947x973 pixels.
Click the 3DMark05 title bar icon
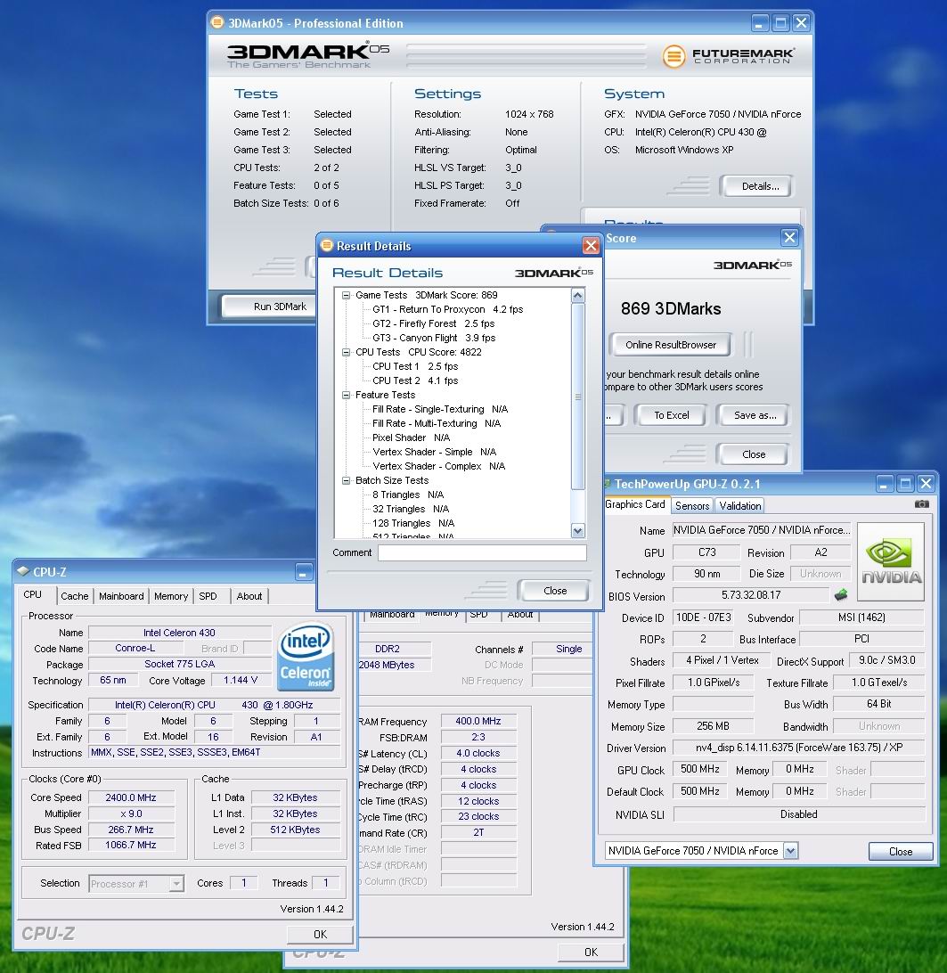click(217, 23)
